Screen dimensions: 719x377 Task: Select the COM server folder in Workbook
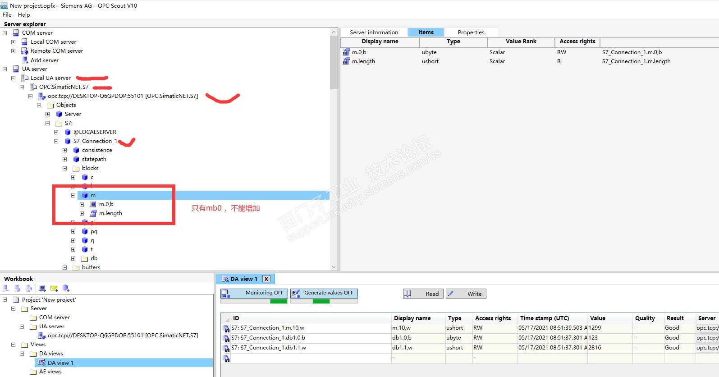coord(55,317)
